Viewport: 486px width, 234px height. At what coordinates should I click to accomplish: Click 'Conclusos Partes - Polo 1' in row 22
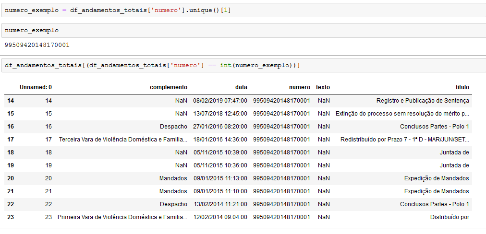(435, 204)
